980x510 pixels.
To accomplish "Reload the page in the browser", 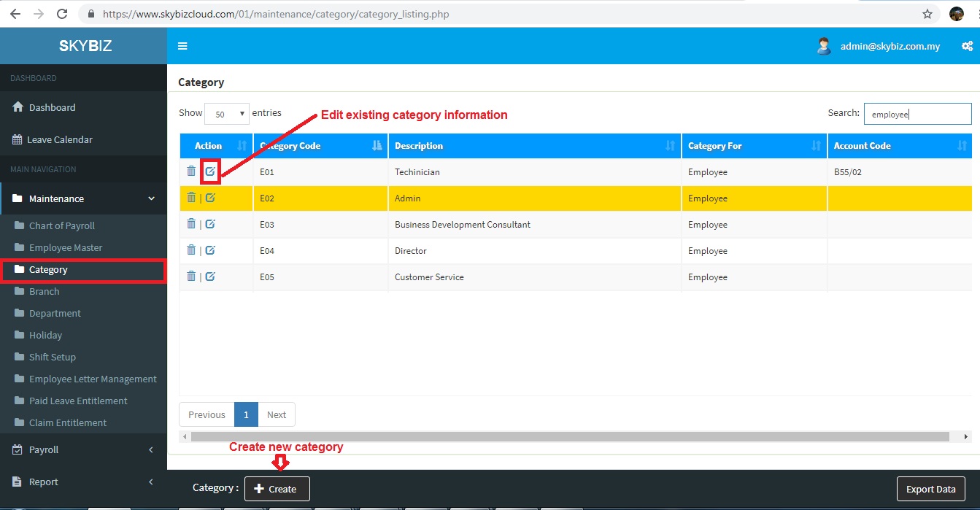I will (62, 14).
